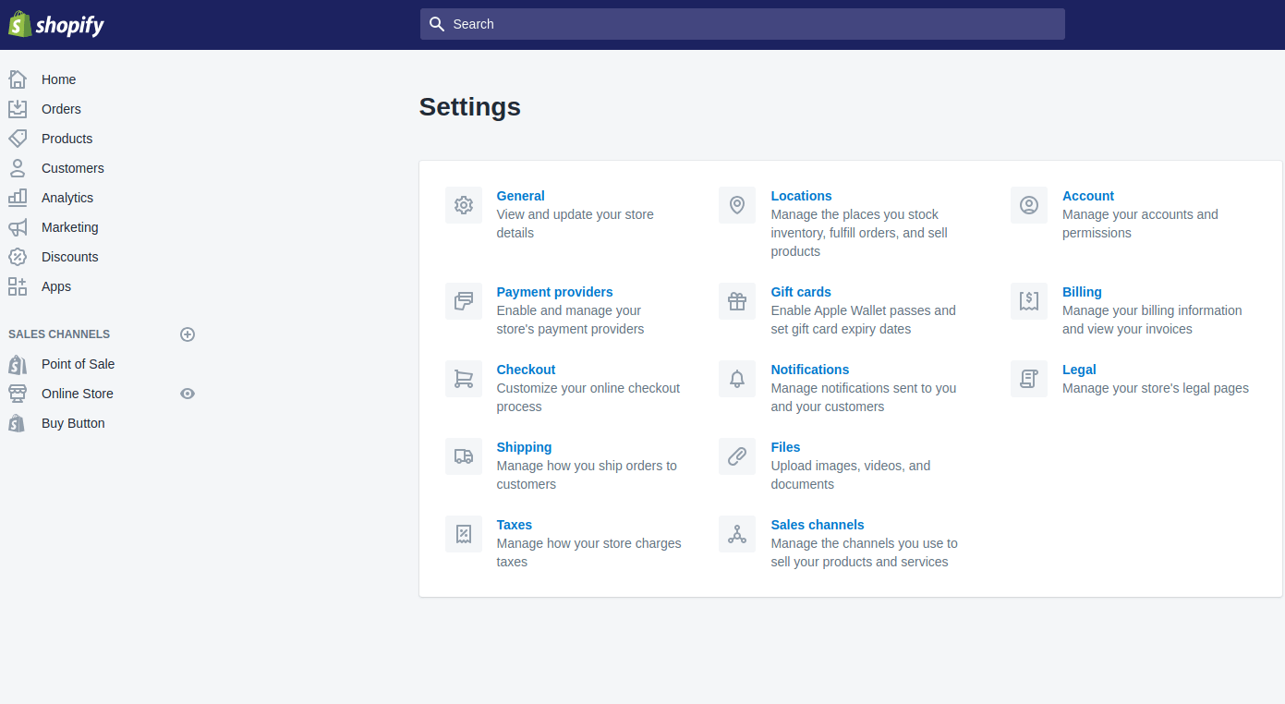This screenshot has width=1285, height=704.
Task: Open Payment providers settings link
Action: coord(555,292)
